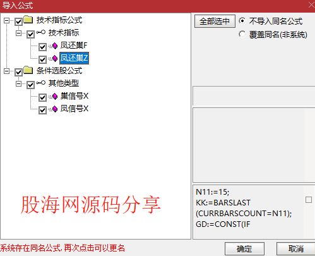
Task: Collapse the 技术指标 sub-node
Action: [18, 34]
